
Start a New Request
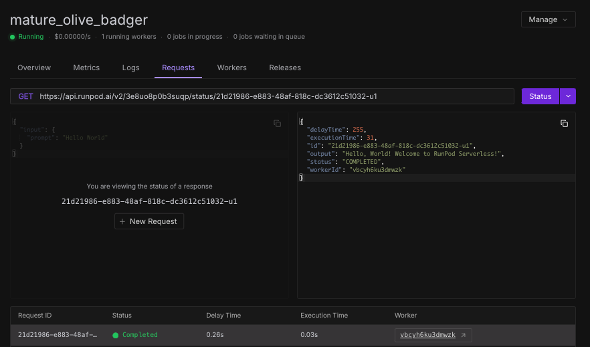pyautogui.click(x=149, y=221)
